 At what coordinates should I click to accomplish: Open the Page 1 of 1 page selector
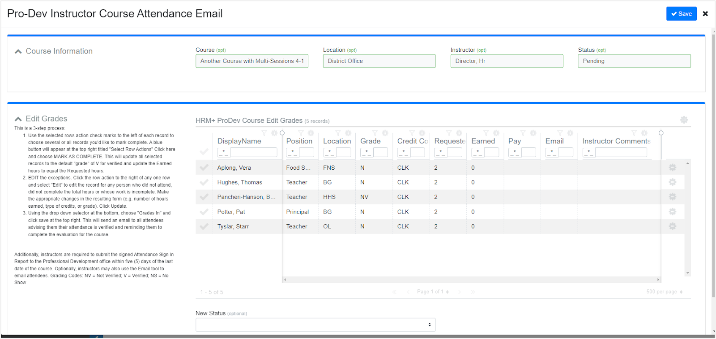point(433,292)
